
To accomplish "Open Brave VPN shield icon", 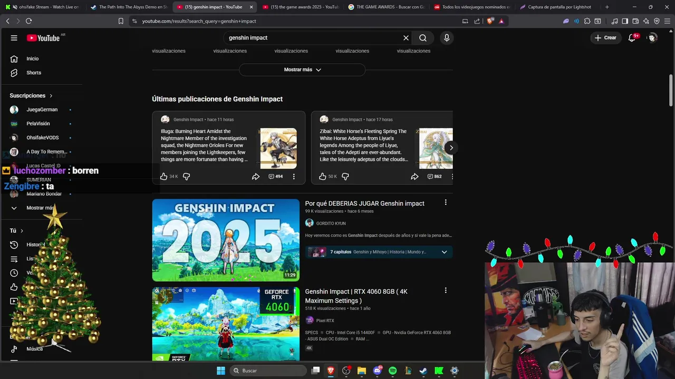I will [x=657, y=21].
